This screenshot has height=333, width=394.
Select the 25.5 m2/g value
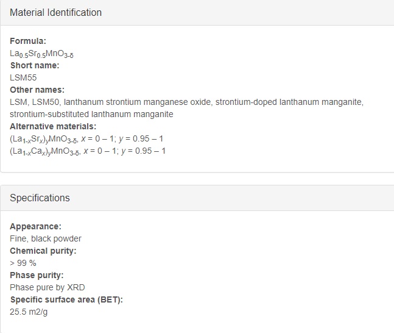coord(29,312)
